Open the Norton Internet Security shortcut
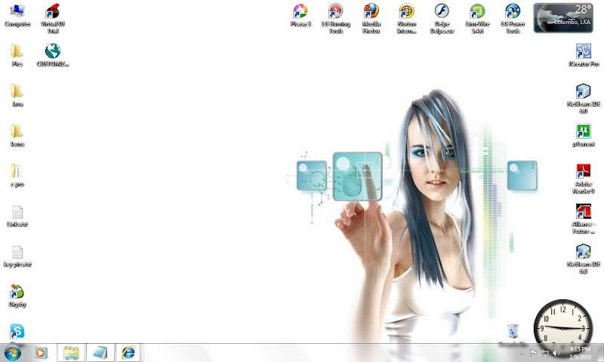The height and width of the screenshot is (362, 604). (407, 18)
